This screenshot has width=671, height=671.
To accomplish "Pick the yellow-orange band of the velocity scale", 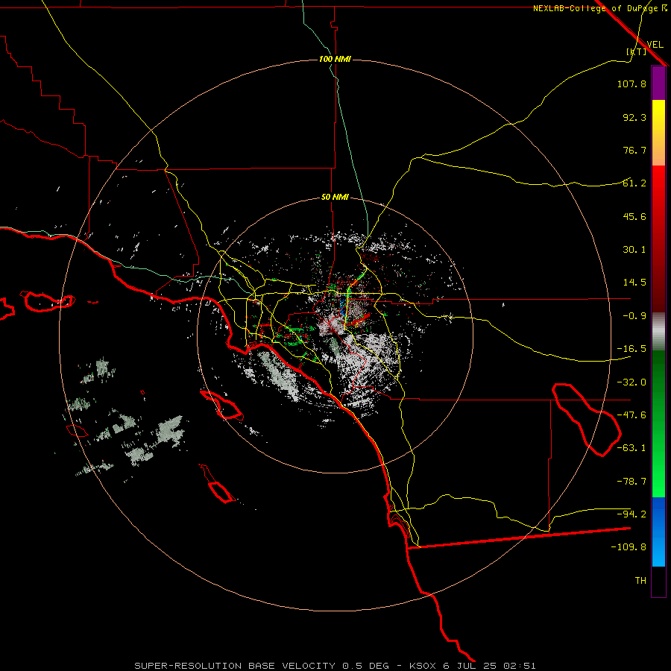I will pos(658,133).
